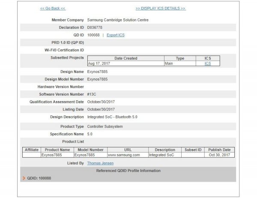
Task: Select Declaration ID value D036778
Action: 95,27
